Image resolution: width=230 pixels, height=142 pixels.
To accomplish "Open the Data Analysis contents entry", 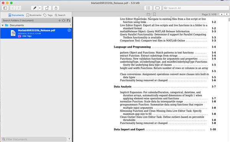I will [165, 86].
